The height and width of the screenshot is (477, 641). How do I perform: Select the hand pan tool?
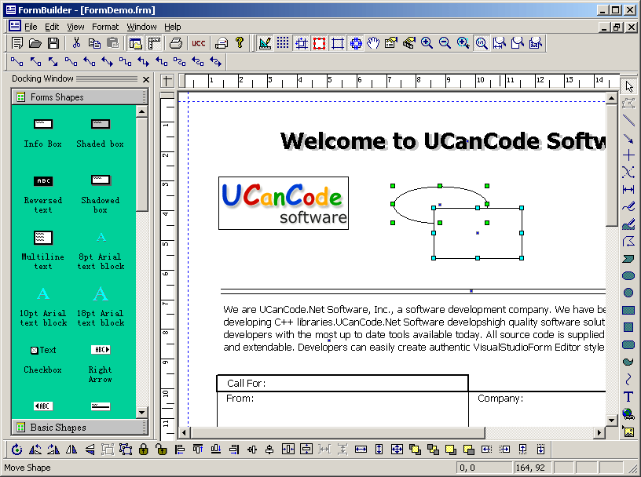click(x=373, y=43)
